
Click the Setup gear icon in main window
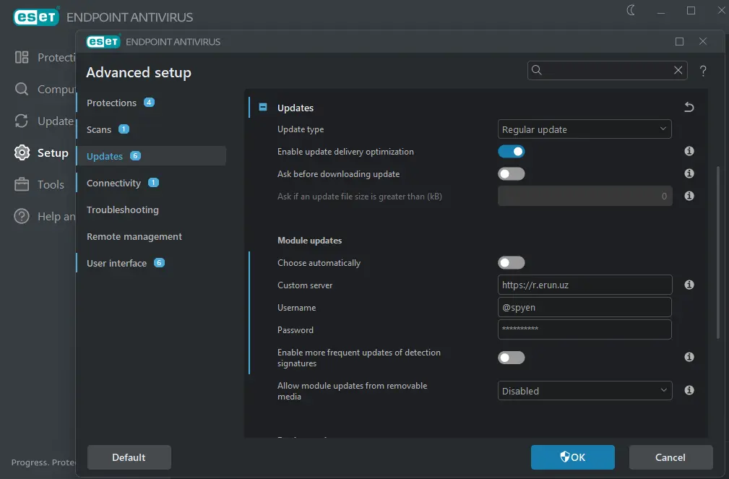point(22,152)
